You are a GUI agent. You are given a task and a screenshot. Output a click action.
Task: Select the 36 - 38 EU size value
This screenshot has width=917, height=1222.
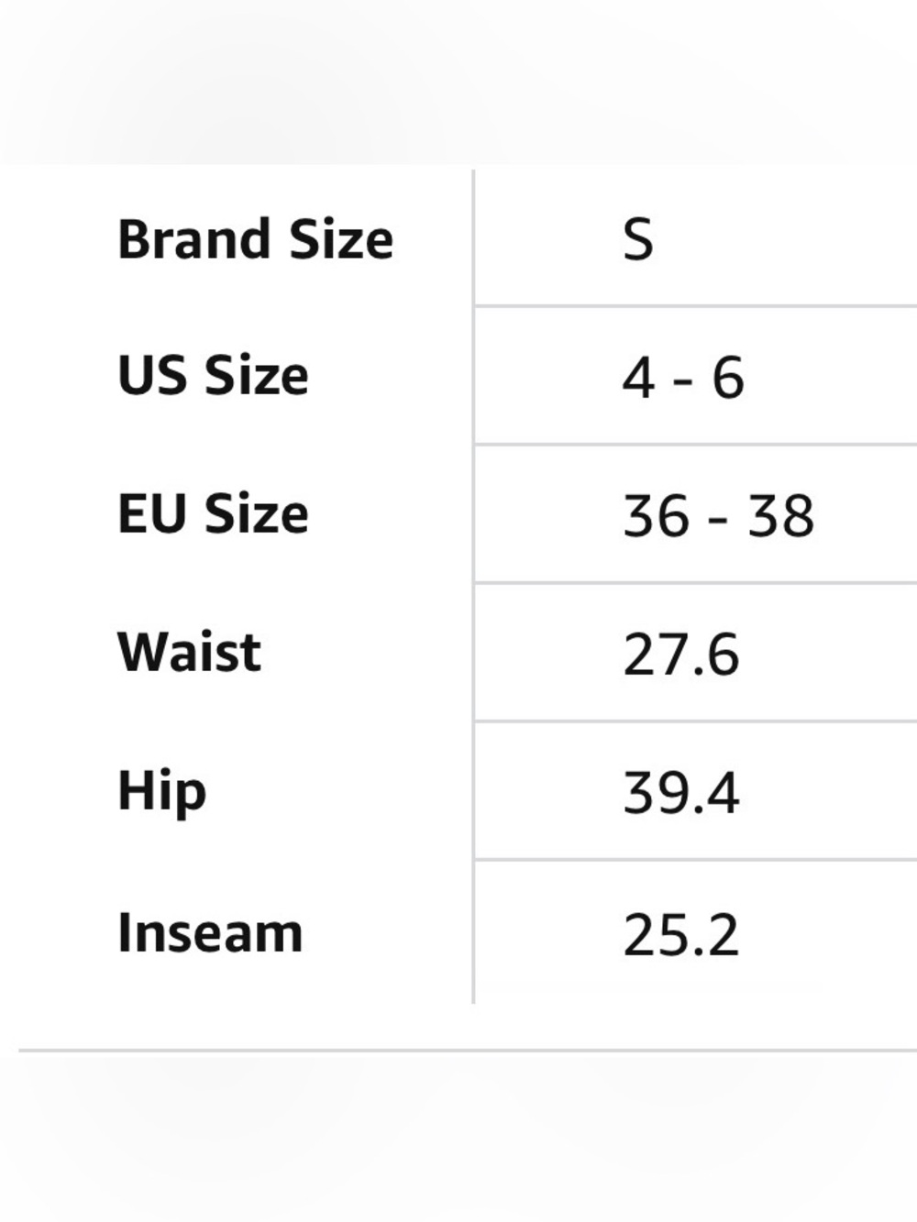pos(718,515)
